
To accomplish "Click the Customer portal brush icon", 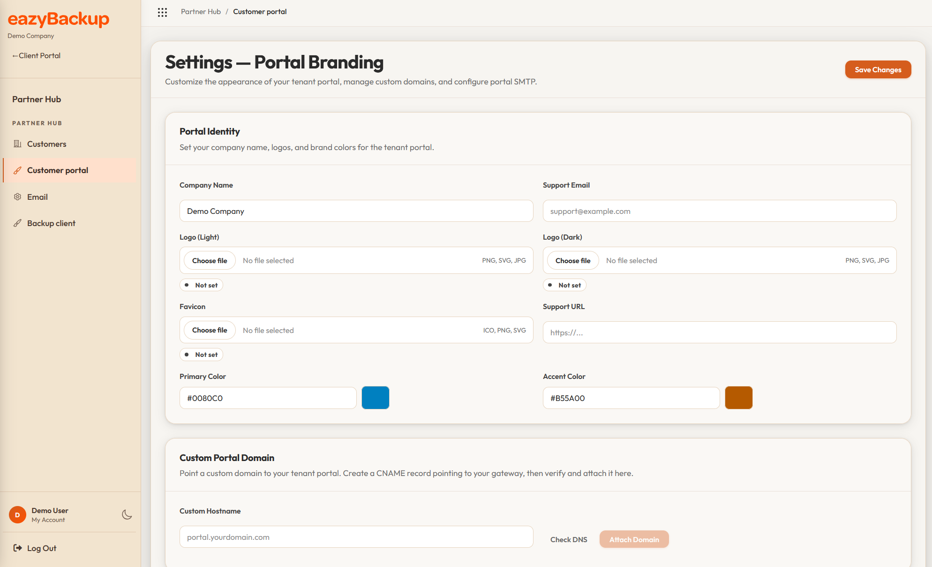I will [x=17, y=170].
